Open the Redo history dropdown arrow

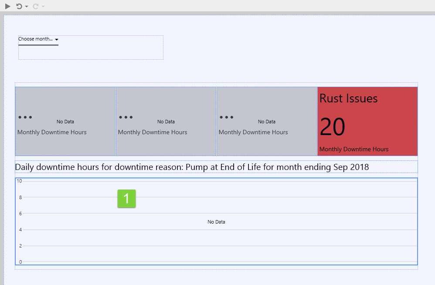(x=43, y=7)
